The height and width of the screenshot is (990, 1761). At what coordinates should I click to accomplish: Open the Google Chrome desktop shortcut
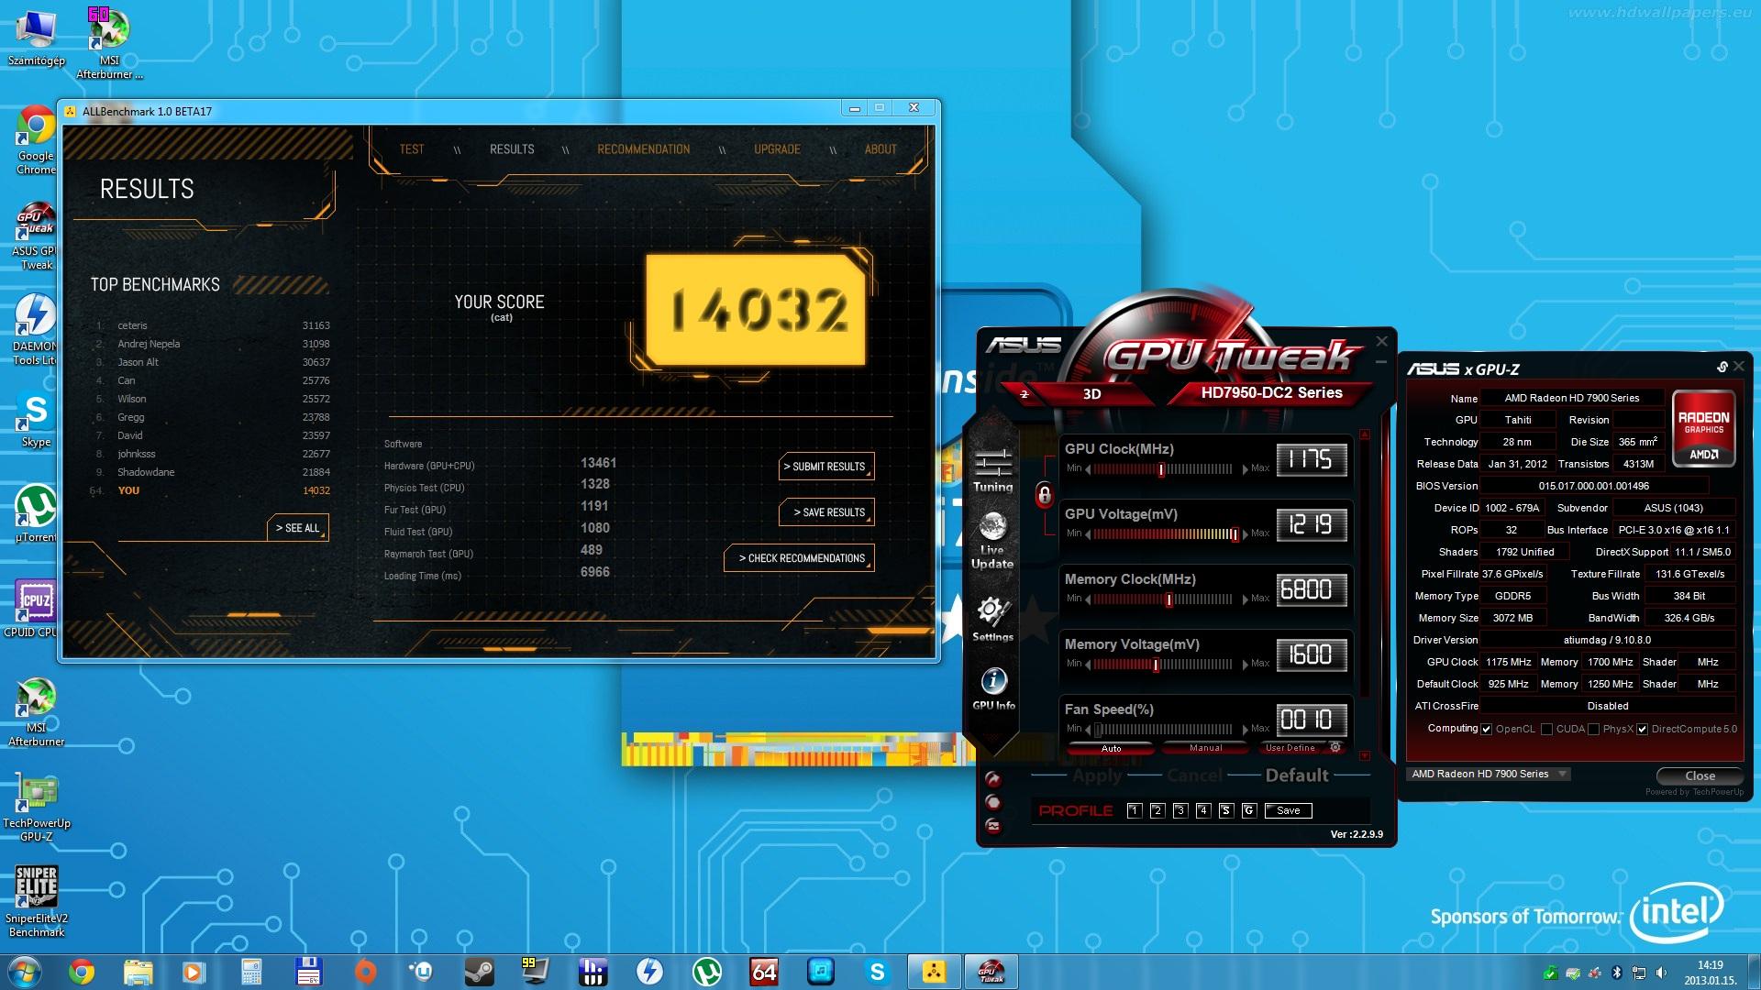[x=36, y=140]
